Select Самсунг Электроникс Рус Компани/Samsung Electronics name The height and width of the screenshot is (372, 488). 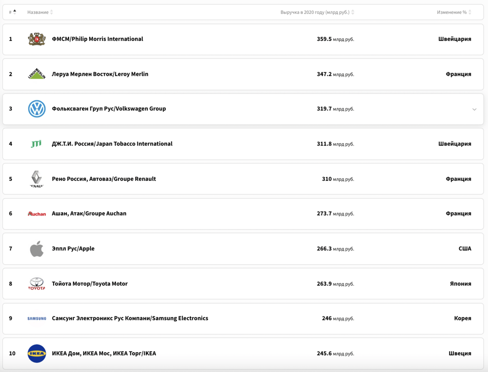point(130,318)
